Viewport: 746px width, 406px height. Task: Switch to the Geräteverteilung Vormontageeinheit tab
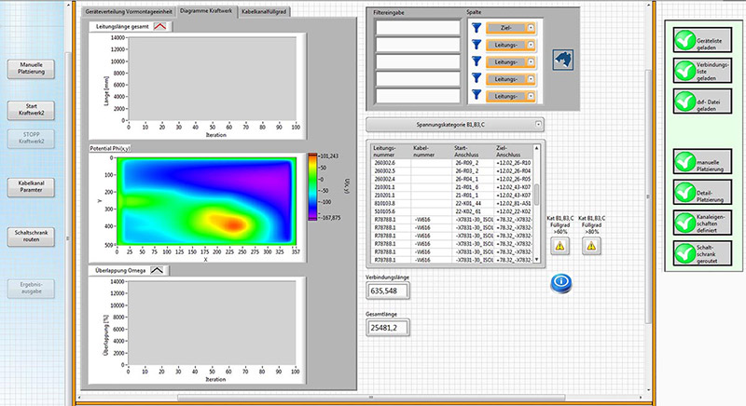click(129, 11)
